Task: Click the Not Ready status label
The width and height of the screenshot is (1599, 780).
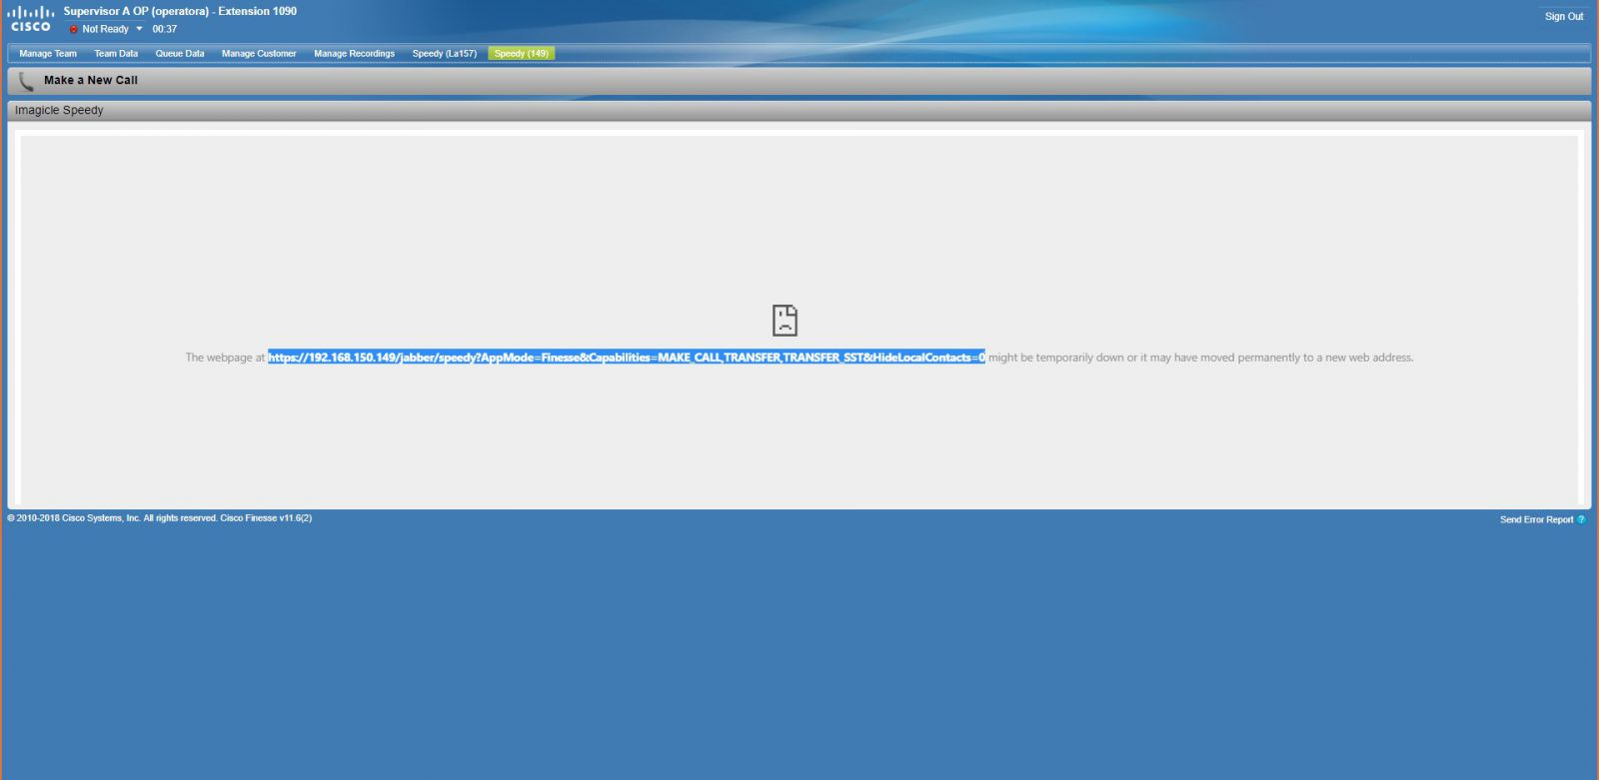Action: click(105, 29)
